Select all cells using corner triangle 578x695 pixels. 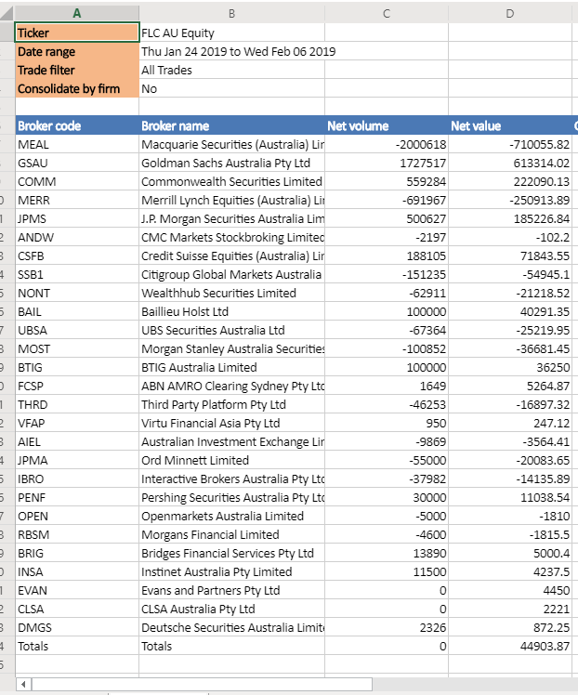click(7, 13)
